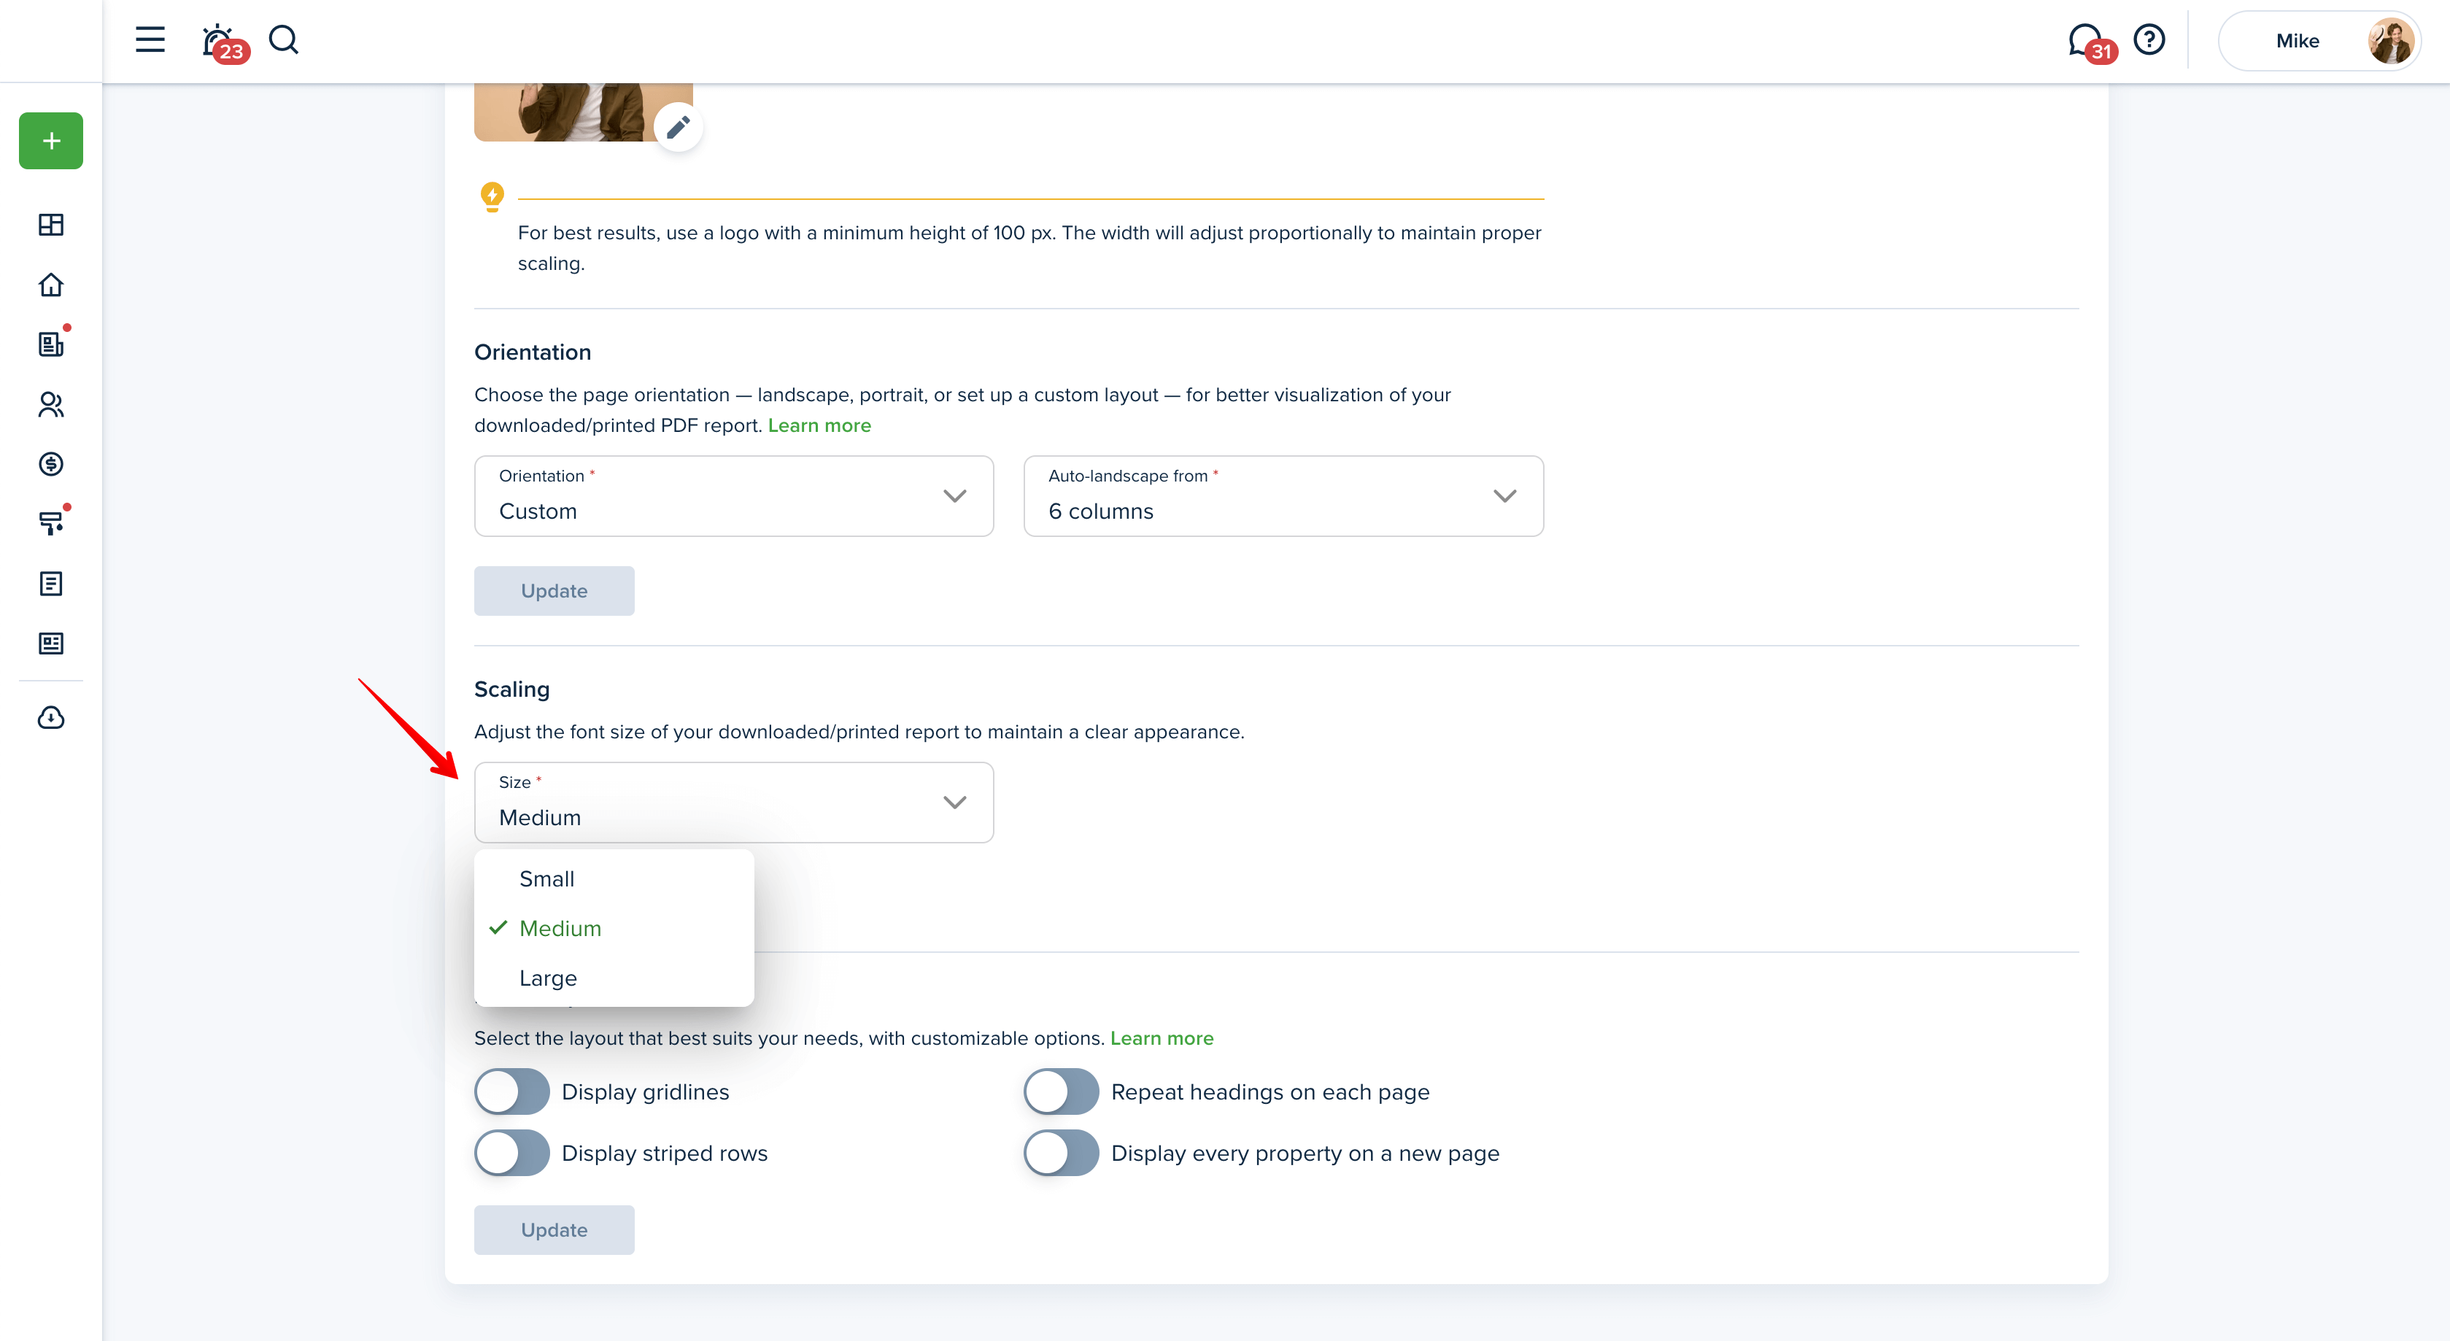Select Small from size options
The image size is (2450, 1341).
point(547,878)
